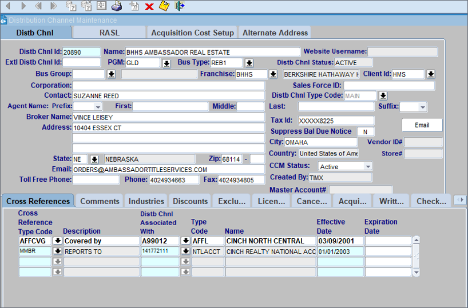
Task: Open lookup arrow next to 141772111
Action: coord(185,251)
